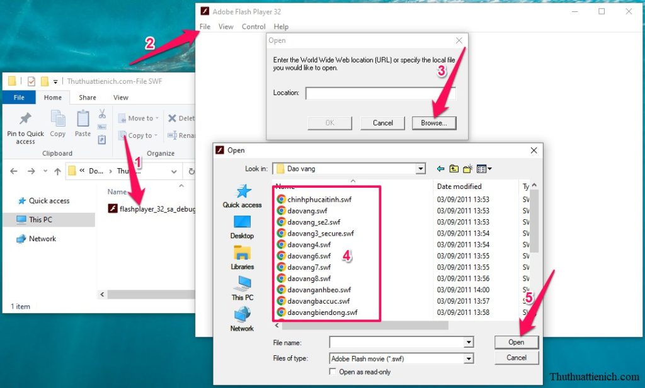This screenshot has width=645, height=388.
Task: Select Desktop in the places sidebar
Action: click(x=242, y=227)
